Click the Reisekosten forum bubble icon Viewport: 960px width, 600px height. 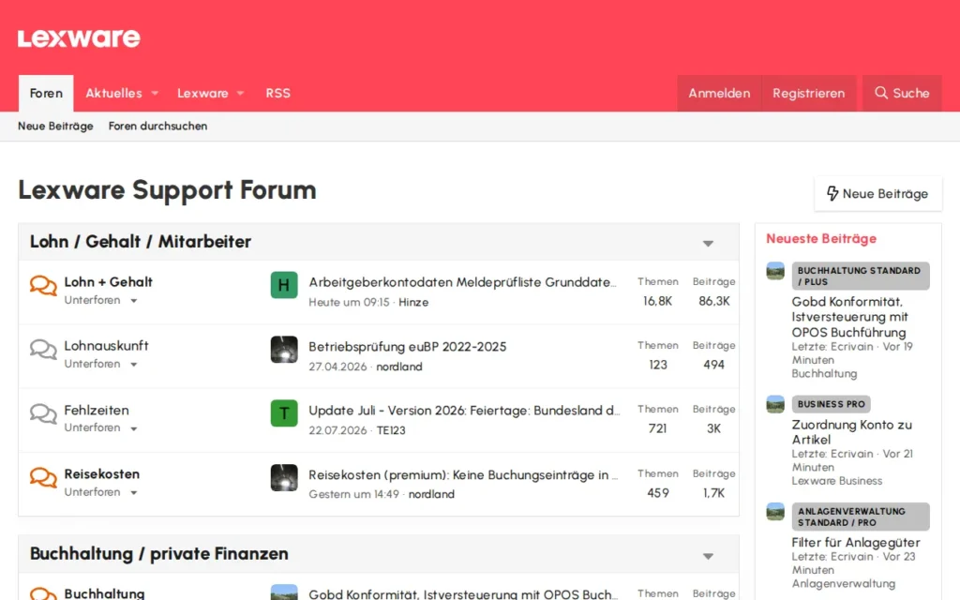(43, 477)
